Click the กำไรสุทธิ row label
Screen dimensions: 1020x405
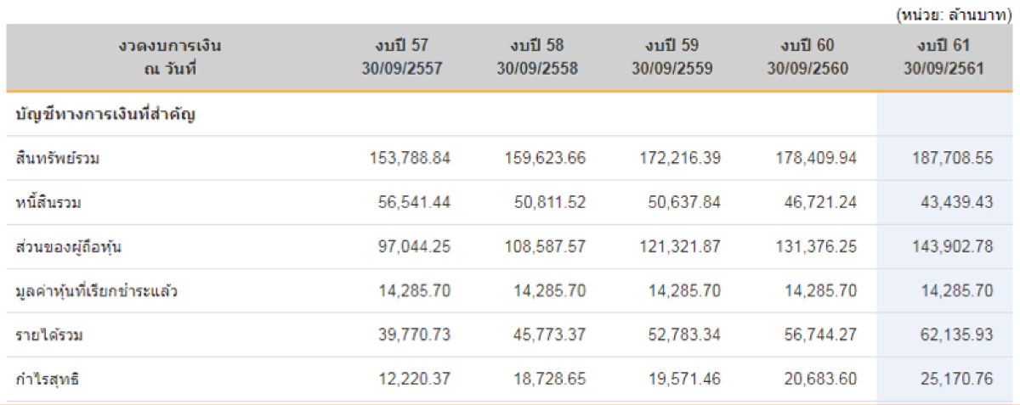pos(46,380)
